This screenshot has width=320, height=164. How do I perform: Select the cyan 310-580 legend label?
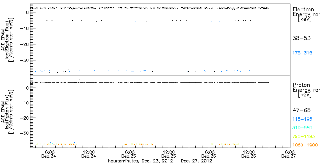[x=302, y=128]
